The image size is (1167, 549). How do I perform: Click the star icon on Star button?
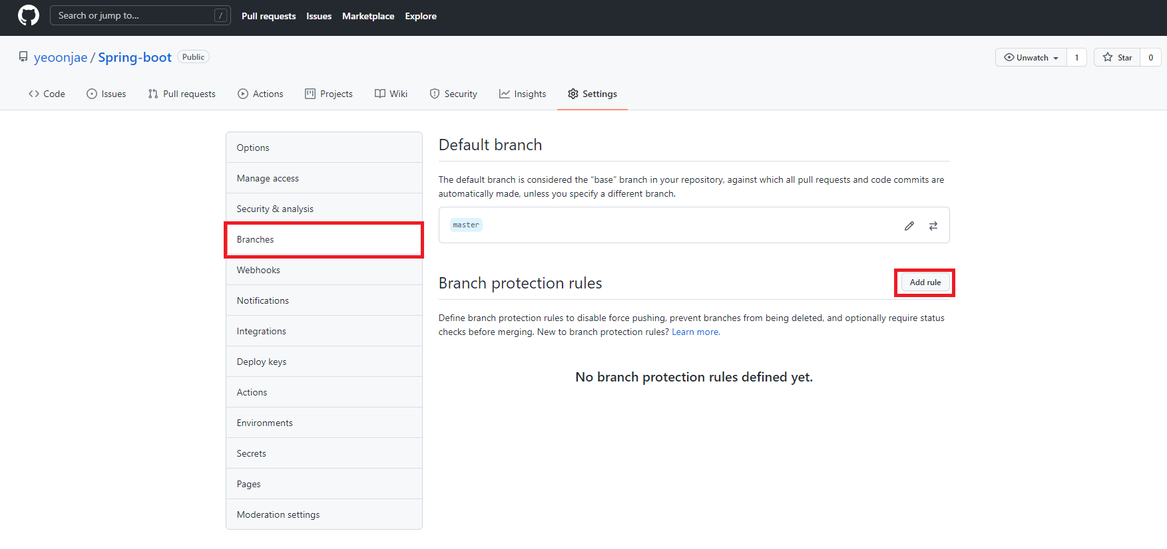(1108, 57)
